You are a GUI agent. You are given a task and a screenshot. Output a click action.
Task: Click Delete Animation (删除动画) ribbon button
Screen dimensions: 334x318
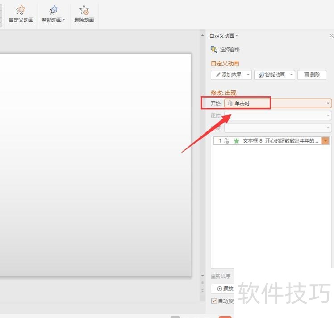click(84, 14)
